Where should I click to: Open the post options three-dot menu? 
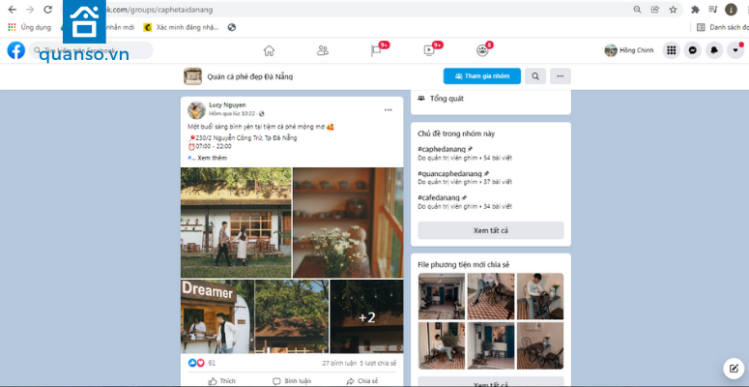(389, 110)
